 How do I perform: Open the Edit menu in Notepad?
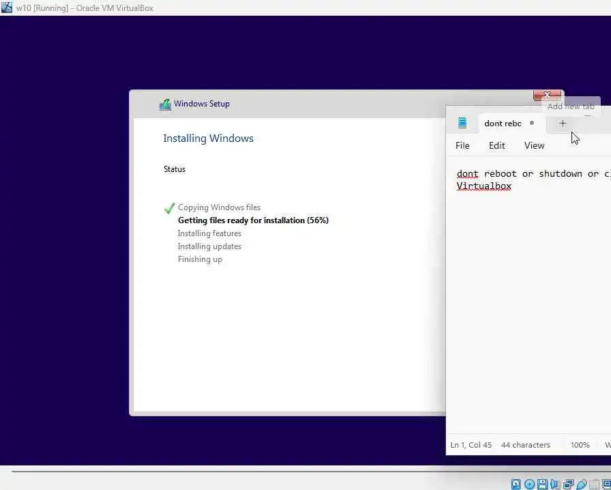click(x=497, y=145)
